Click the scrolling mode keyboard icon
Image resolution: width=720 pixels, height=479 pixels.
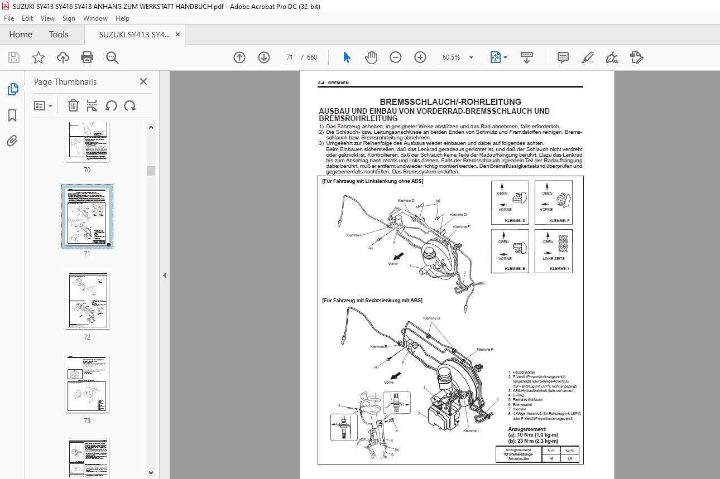(527, 57)
